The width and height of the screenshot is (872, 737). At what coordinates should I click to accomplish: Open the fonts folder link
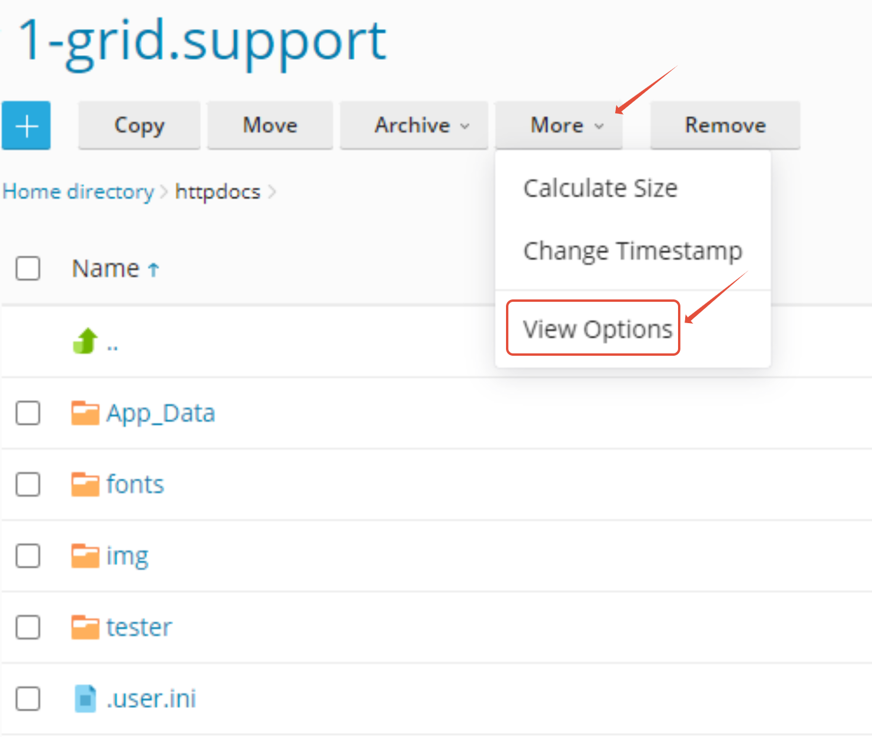point(135,484)
